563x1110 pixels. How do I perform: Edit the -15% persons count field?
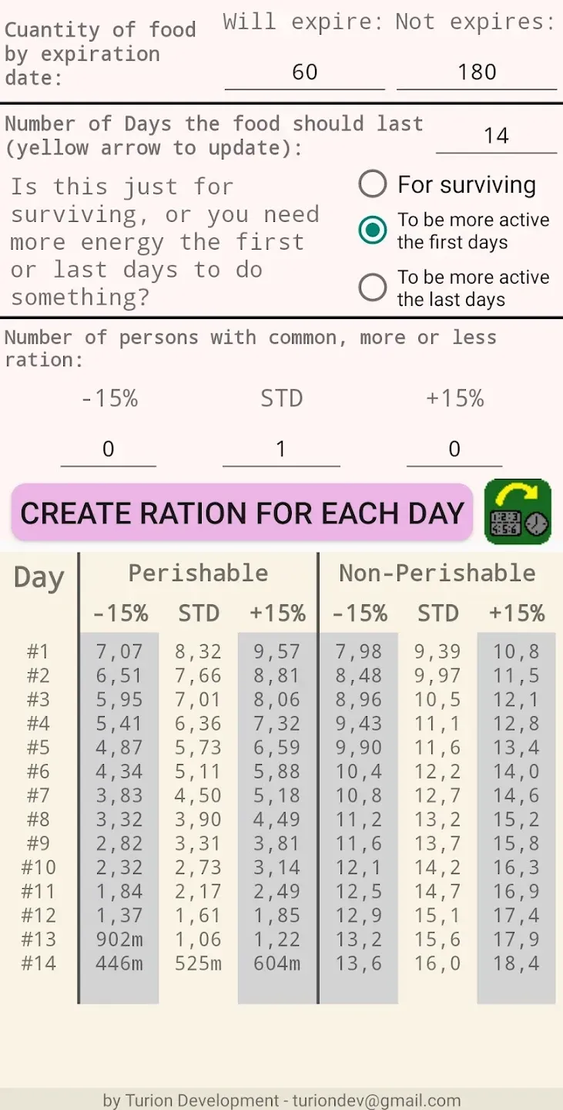[109, 449]
